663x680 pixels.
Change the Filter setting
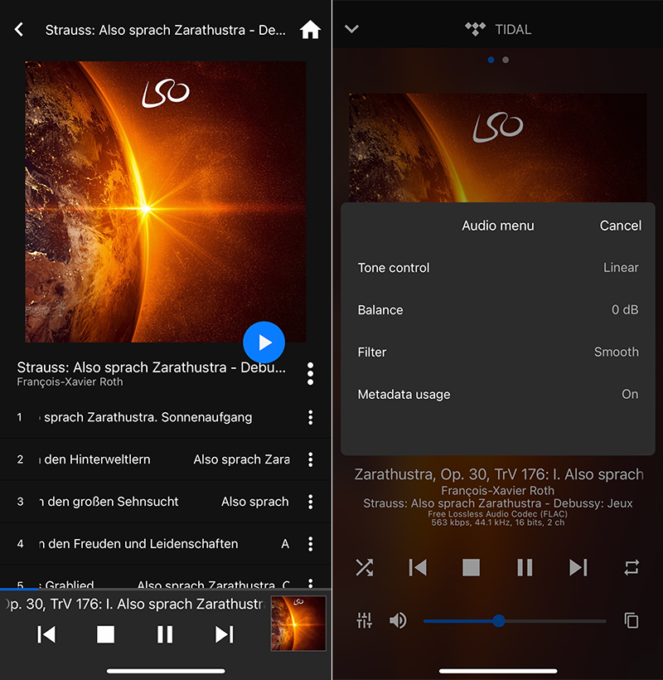point(498,352)
